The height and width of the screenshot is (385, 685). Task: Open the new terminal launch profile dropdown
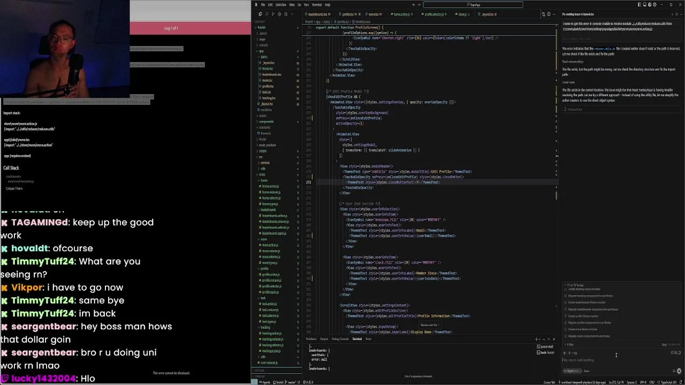pyautogui.click(x=540, y=339)
